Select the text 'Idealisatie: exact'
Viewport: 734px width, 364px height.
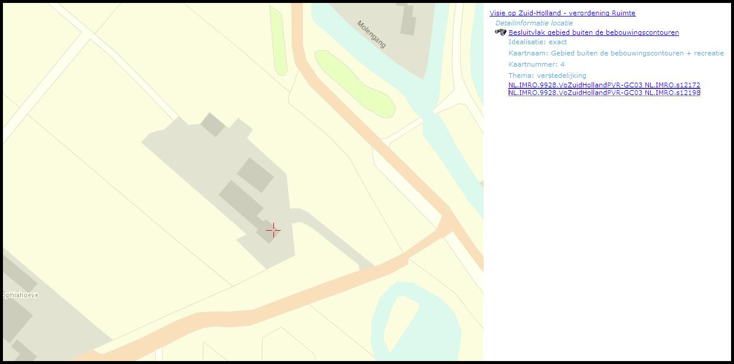click(x=537, y=42)
